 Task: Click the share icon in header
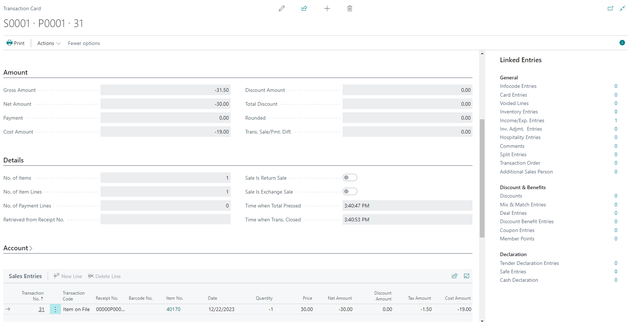pos(304,8)
